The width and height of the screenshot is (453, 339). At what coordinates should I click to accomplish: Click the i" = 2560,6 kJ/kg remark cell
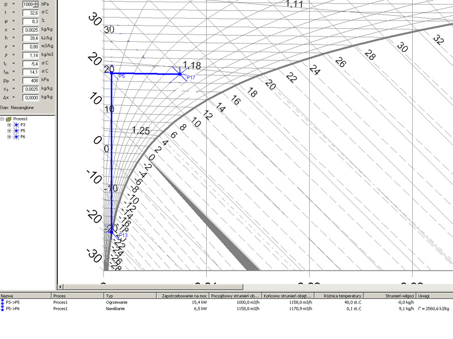[433, 308]
